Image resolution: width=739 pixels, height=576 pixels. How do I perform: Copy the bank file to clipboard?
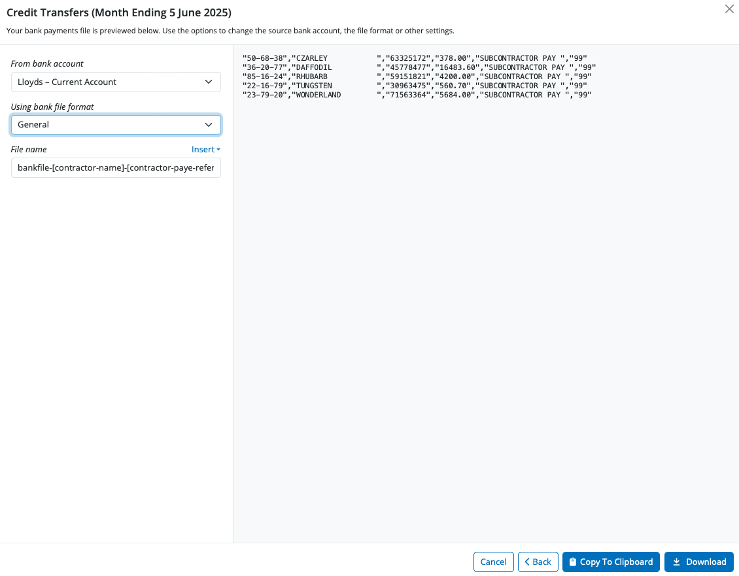click(x=611, y=562)
